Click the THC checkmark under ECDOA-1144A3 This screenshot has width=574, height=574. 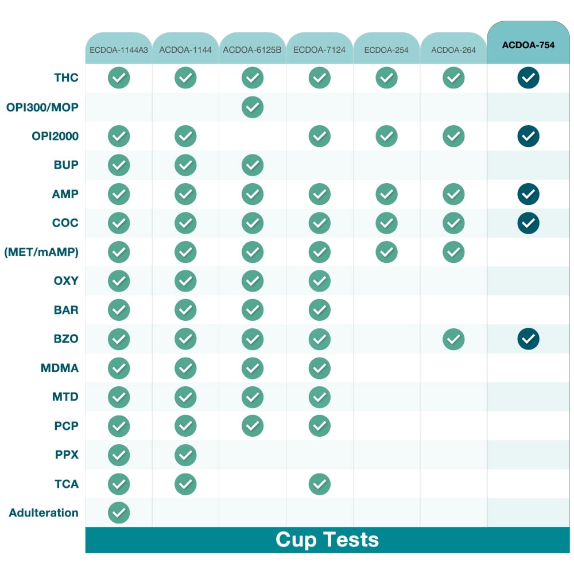coord(119,78)
